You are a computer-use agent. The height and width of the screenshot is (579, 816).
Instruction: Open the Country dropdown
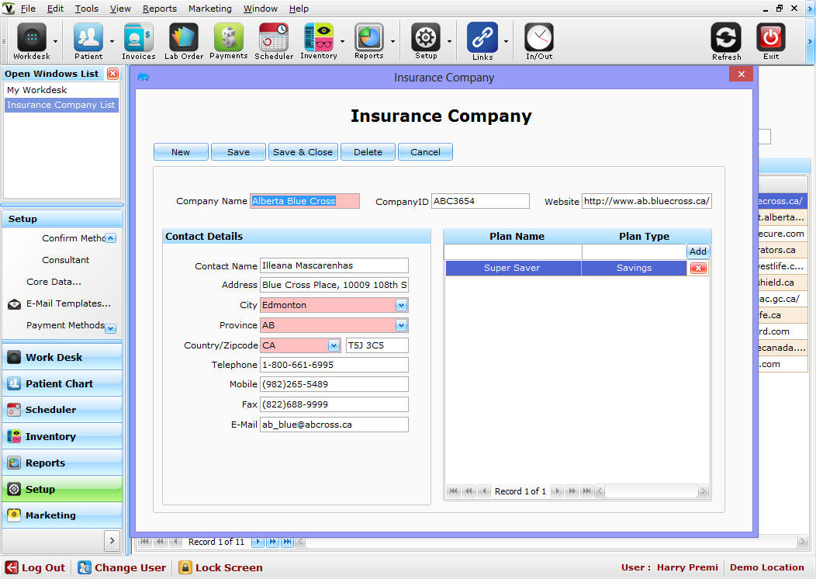click(333, 345)
